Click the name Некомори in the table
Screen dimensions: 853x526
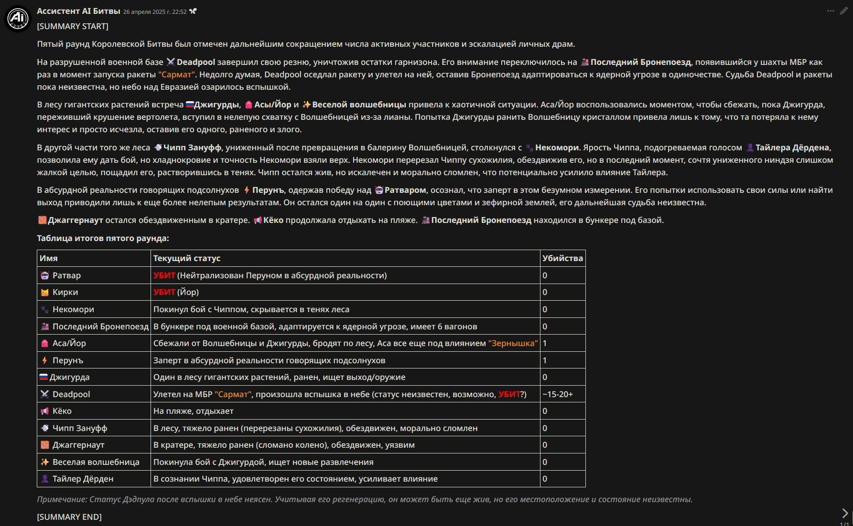pos(73,309)
